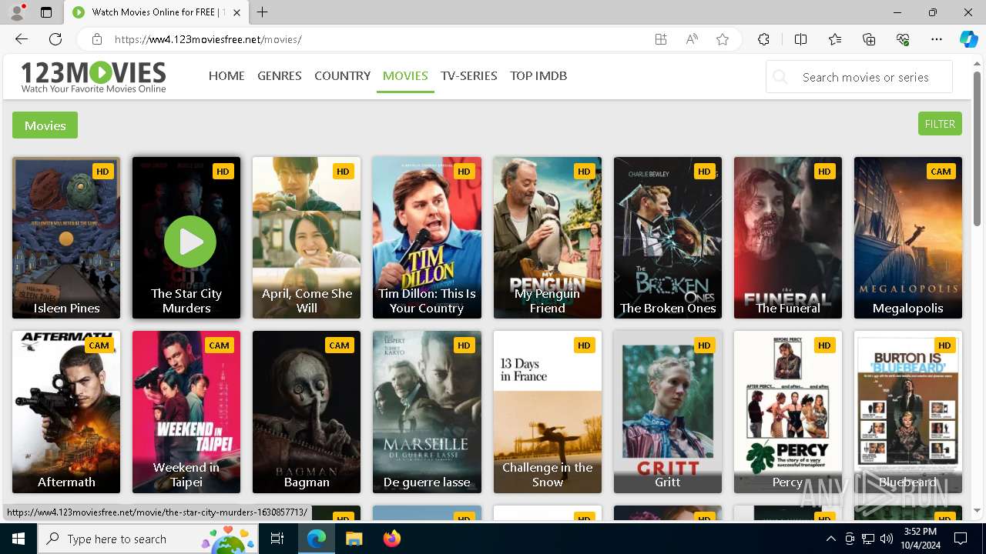986x554 pixels.
Task: Go to HOME menu item
Action: point(226,75)
